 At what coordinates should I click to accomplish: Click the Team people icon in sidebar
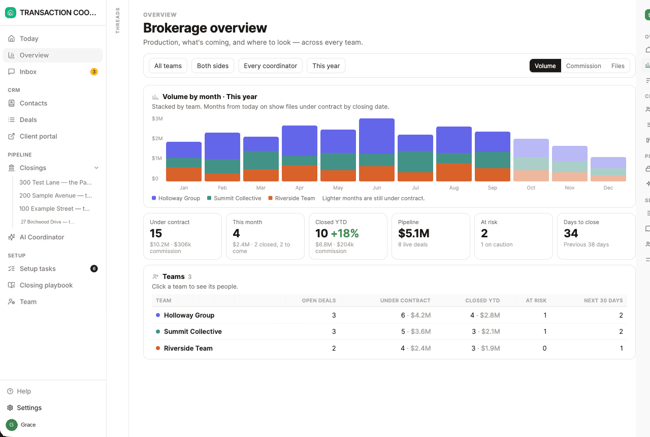pos(11,302)
